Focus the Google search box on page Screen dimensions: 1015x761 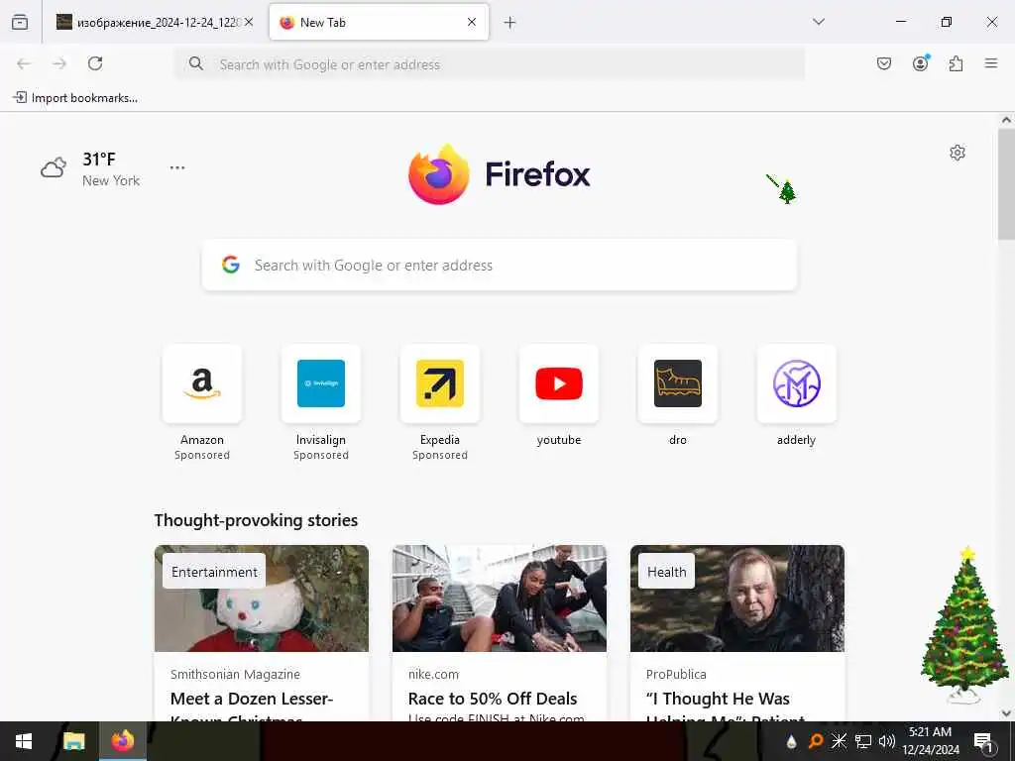point(500,266)
